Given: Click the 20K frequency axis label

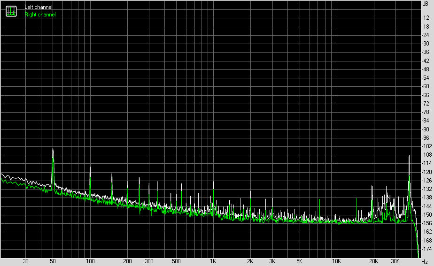Looking at the screenshot, I should (x=373, y=261).
